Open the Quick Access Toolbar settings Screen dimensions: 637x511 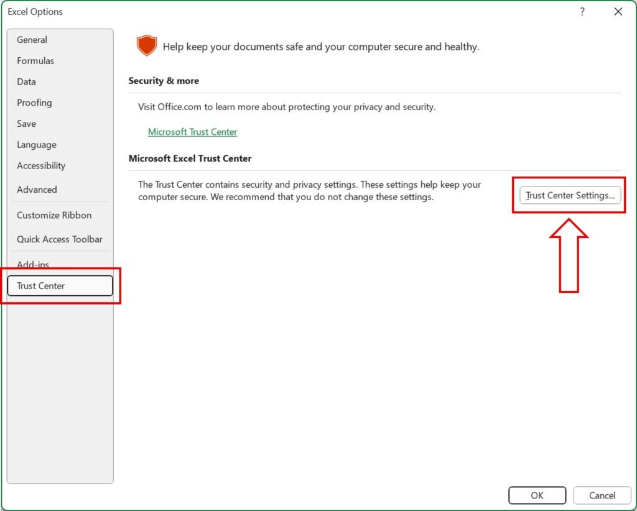tap(59, 239)
